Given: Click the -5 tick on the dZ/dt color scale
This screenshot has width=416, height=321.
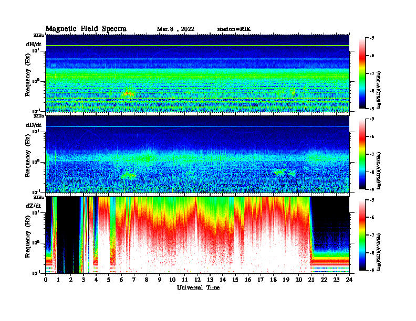Looking at the screenshot, I should tap(371, 200).
